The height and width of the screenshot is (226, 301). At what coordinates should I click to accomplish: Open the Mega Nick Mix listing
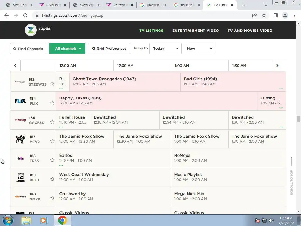point(228,196)
